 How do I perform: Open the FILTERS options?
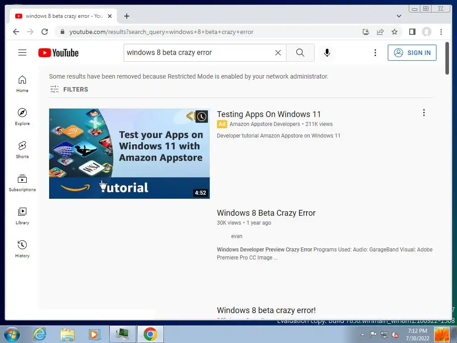coord(69,89)
